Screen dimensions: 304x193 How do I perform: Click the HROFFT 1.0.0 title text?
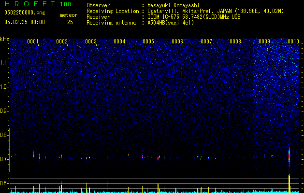(38, 4)
